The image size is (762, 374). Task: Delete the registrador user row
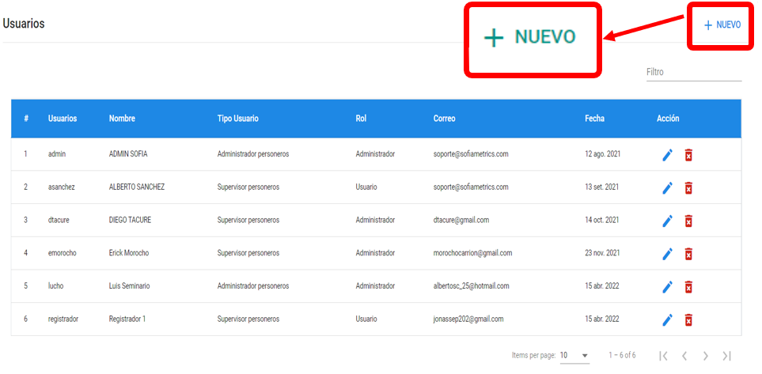pyautogui.click(x=688, y=319)
